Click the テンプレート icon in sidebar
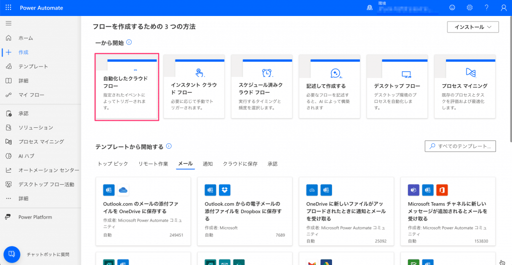Image resolution: width=512 pixels, height=265 pixels. [x=8, y=66]
